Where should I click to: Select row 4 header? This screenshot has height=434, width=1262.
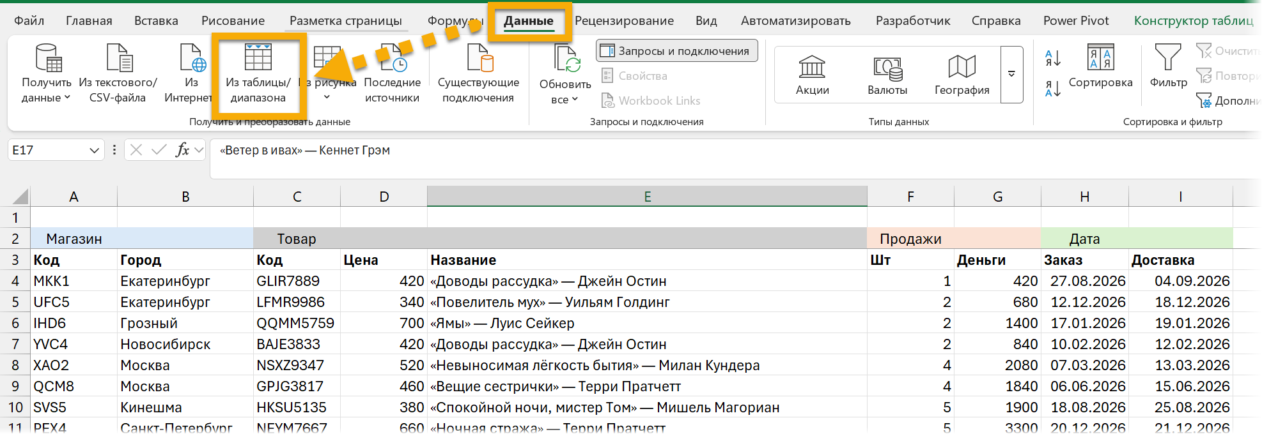(15, 281)
